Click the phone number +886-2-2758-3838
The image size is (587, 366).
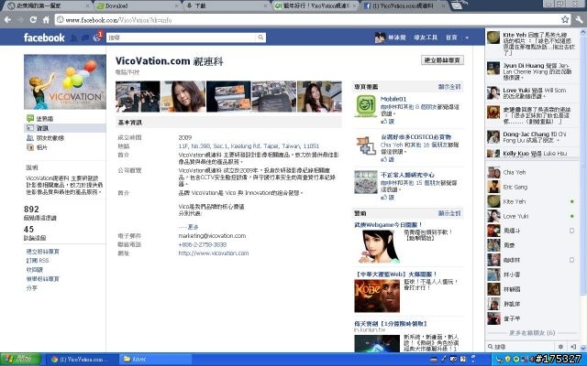pos(202,244)
